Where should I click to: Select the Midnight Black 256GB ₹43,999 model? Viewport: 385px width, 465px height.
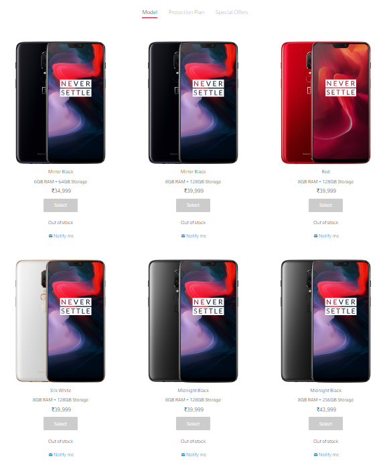325,424
